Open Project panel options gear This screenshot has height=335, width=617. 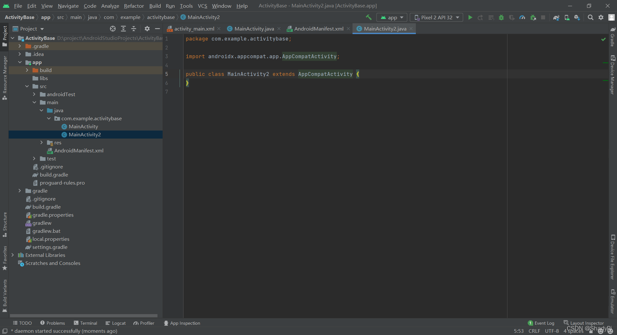tap(147, 29)
